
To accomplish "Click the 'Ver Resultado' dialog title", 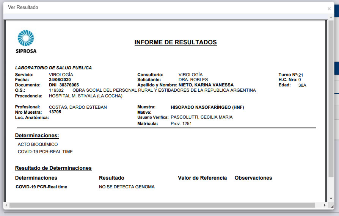I will coord(23,7).
